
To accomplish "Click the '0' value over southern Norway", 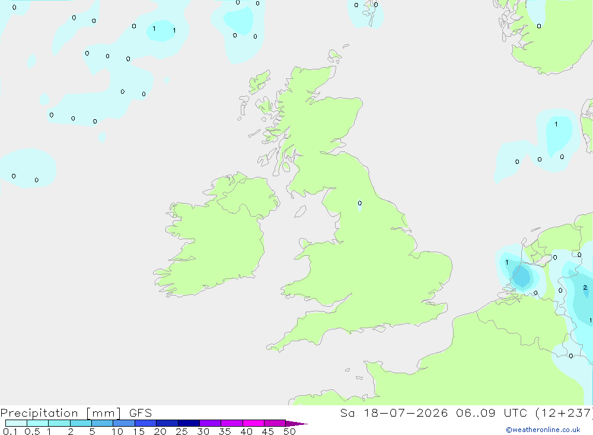I will click(539, 26).
